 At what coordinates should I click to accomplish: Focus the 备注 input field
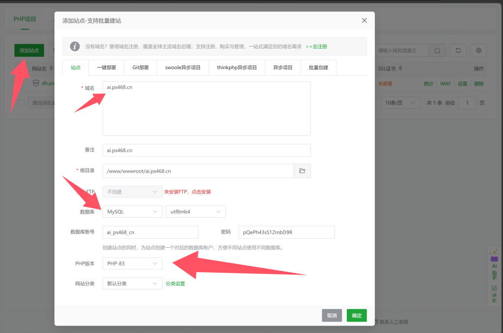point(207,150)
